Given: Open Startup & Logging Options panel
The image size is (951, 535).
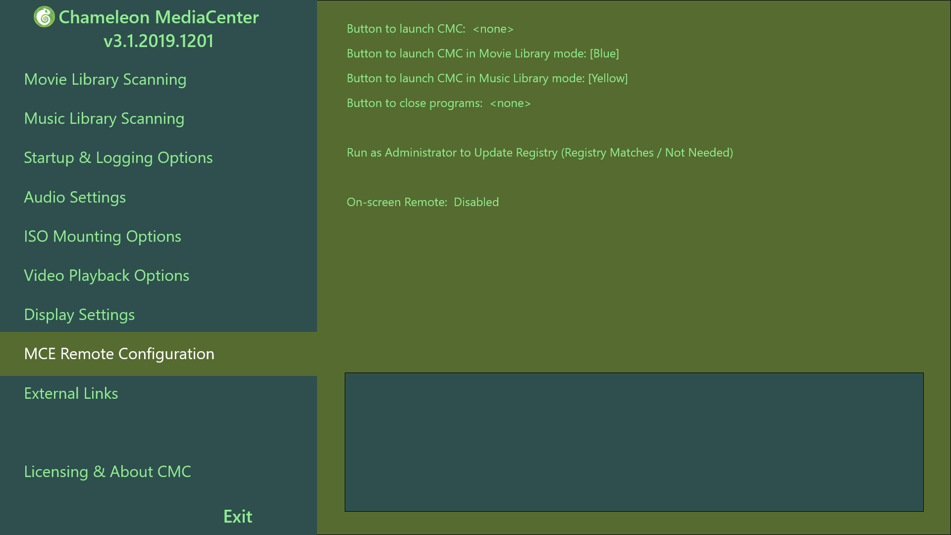Looking at the screenshot, I should click(x=118, y=157).
